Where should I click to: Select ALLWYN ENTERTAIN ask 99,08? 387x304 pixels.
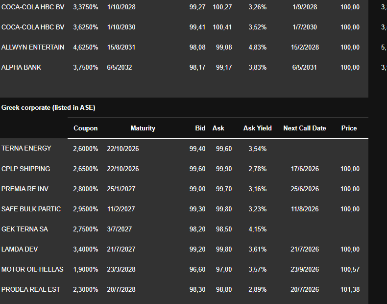click(x=224, y=47)
